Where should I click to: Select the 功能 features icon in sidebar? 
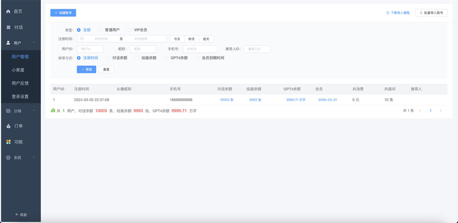pos(8,142)
